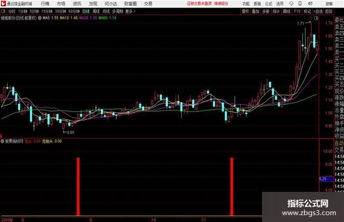Viewport: 344px width, 222px height.
Task: Open the 市场 menu
Action: point(61,4)
